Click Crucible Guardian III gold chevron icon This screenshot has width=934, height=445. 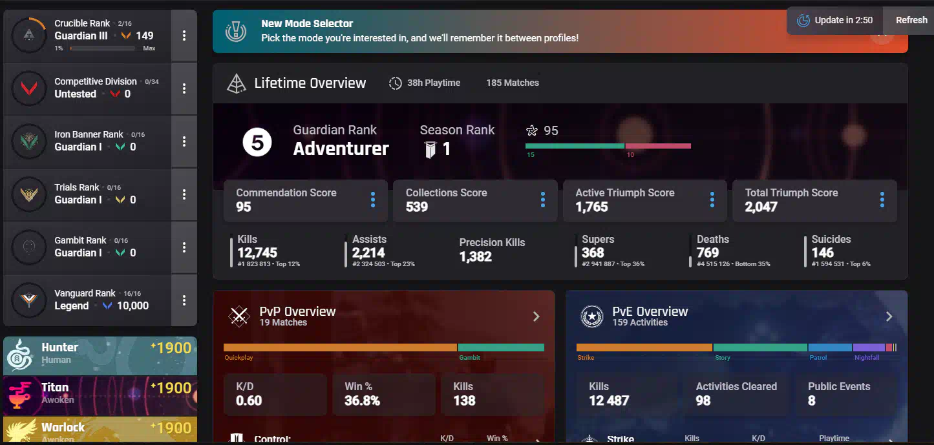tap(125, 36)
